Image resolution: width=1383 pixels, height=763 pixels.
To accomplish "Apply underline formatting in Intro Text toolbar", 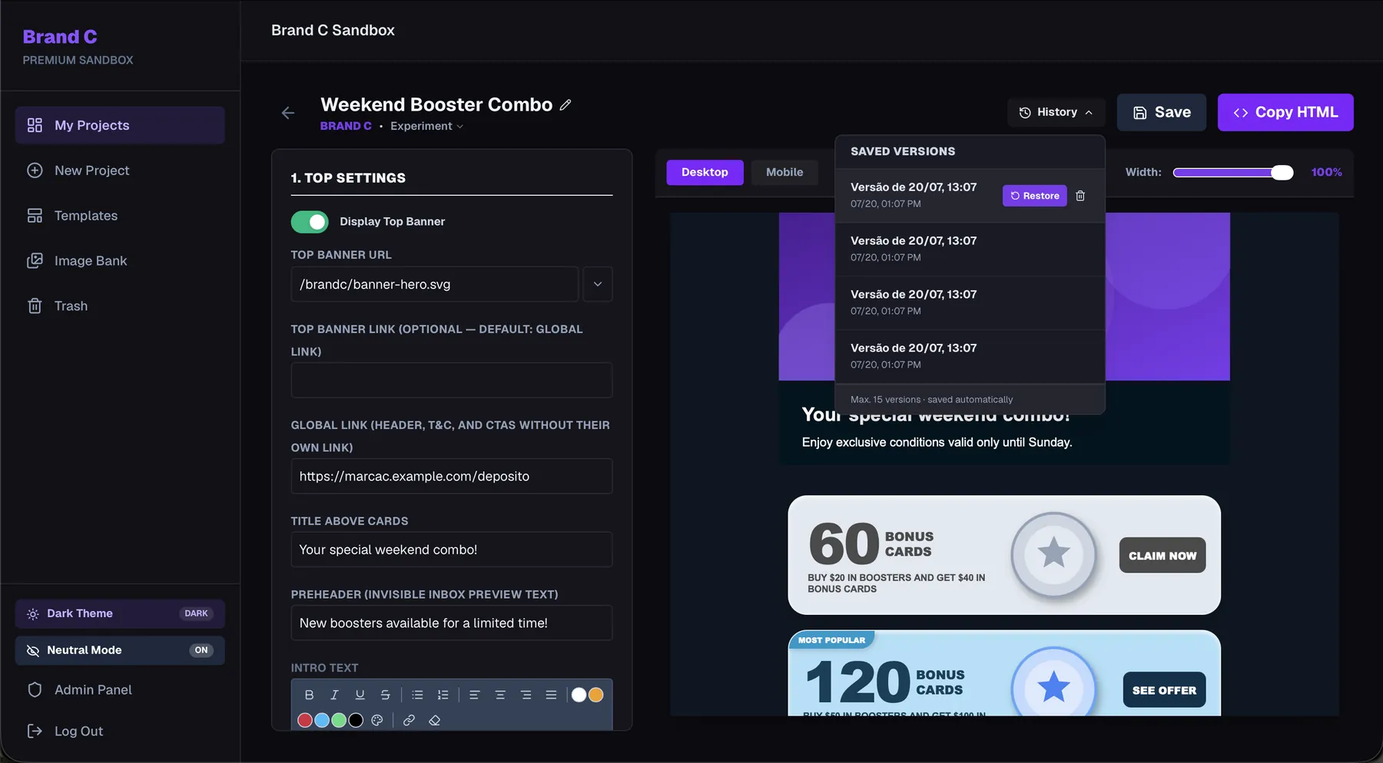I will pos(360,695).
